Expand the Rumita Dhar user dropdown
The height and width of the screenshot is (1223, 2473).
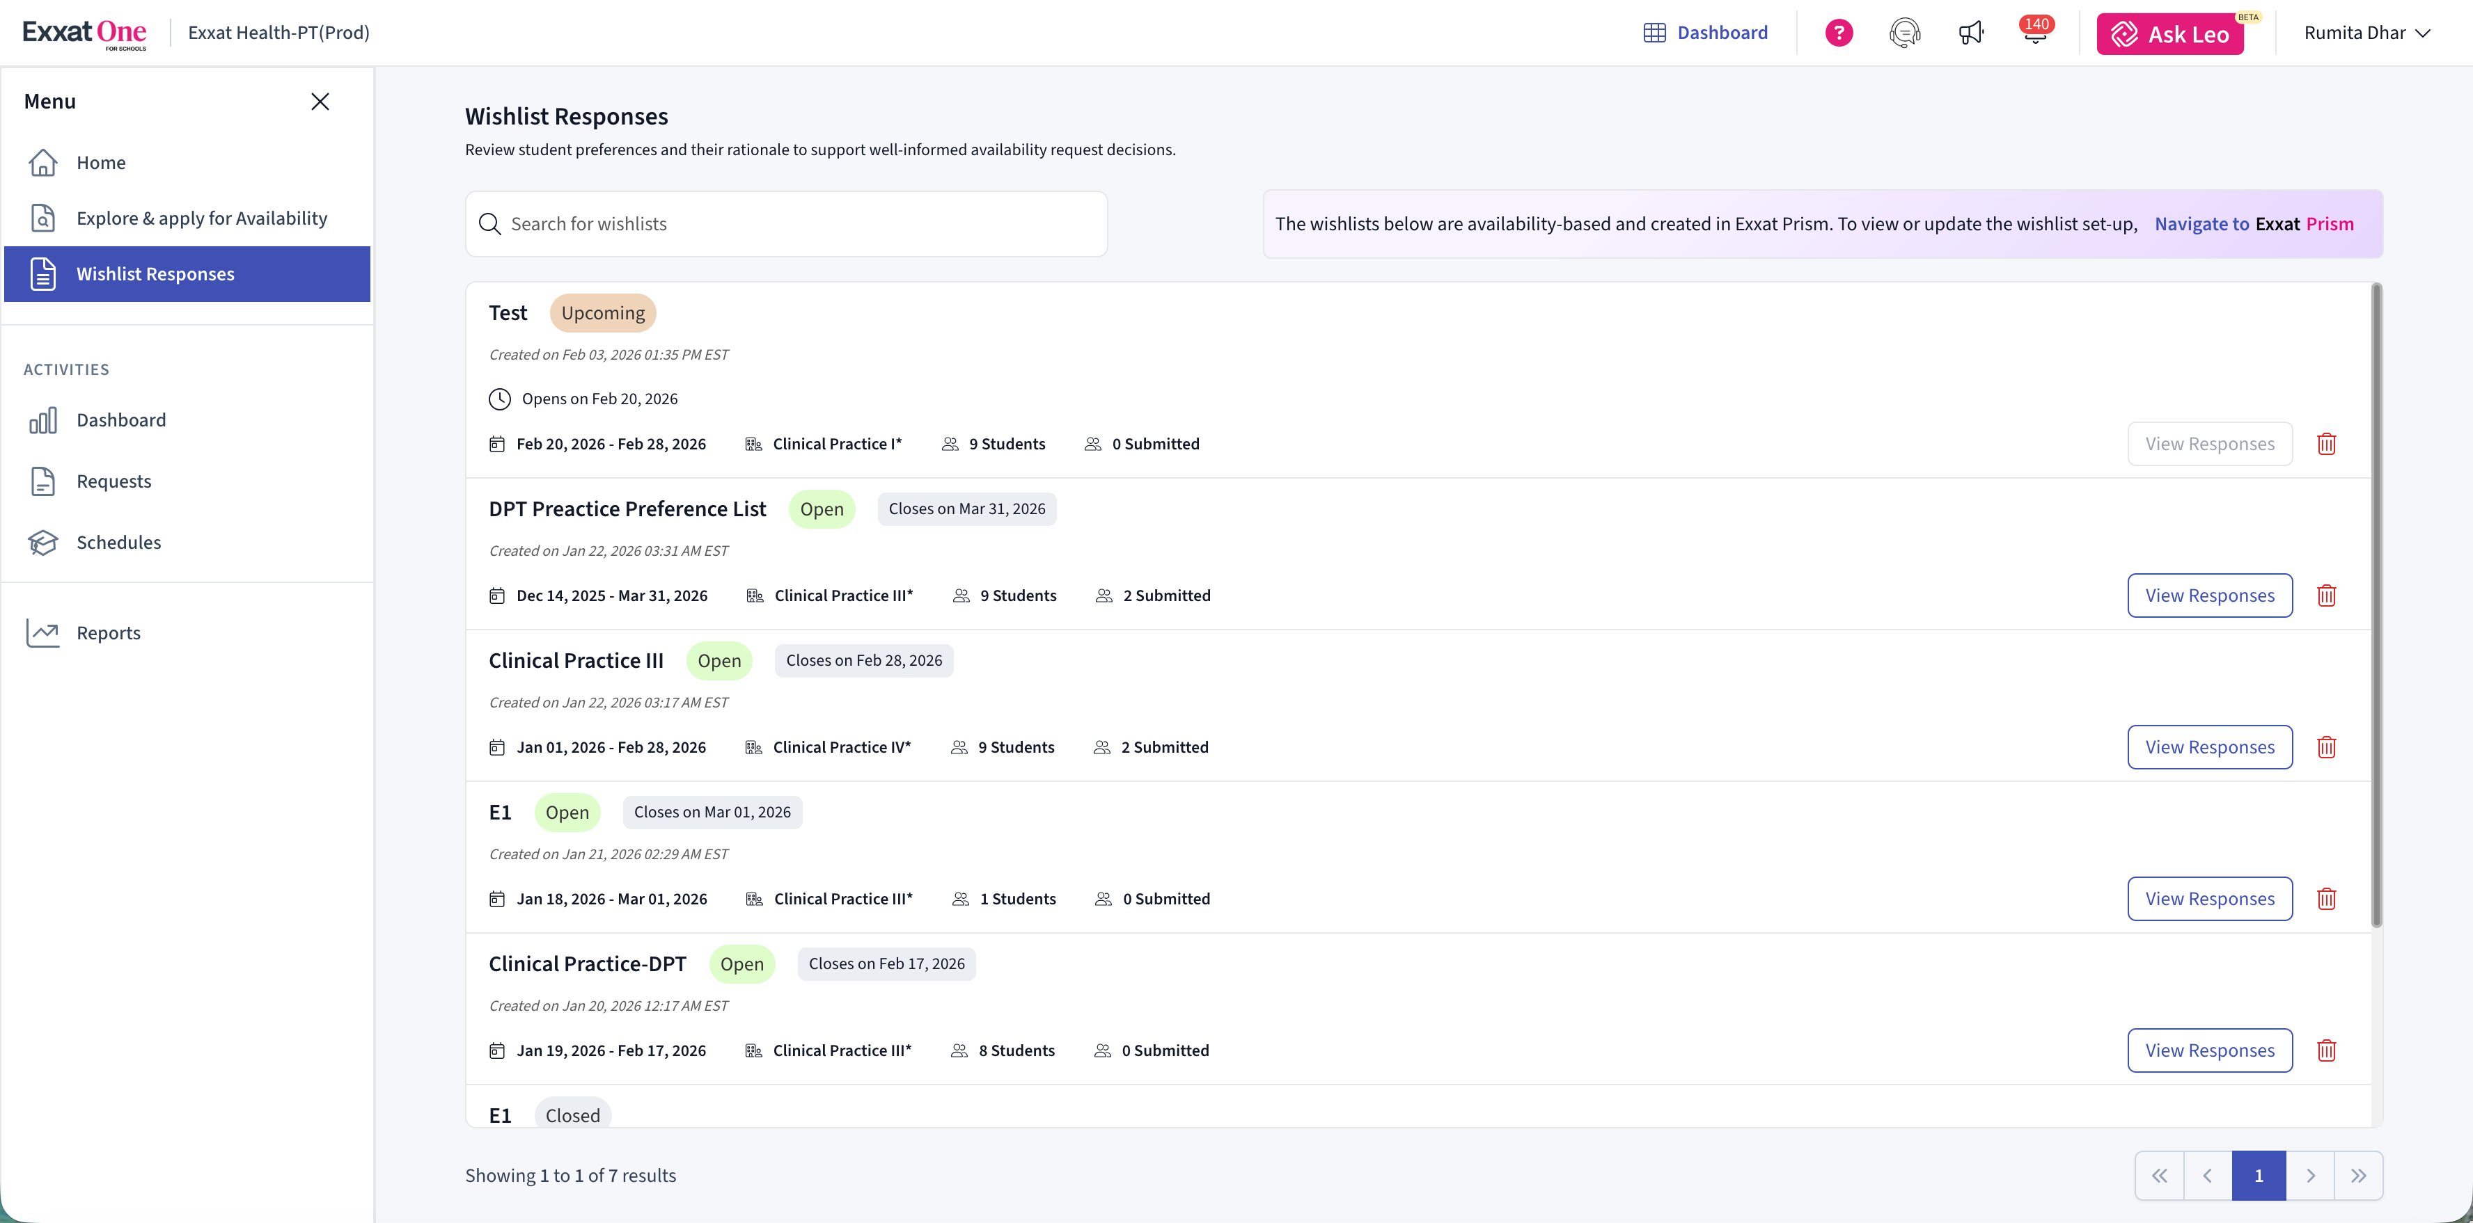click(x=2366, y=33)
